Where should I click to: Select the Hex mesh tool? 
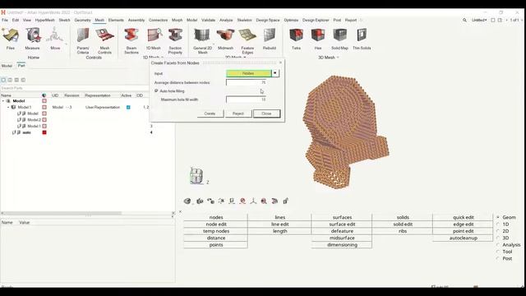(318, 39)
